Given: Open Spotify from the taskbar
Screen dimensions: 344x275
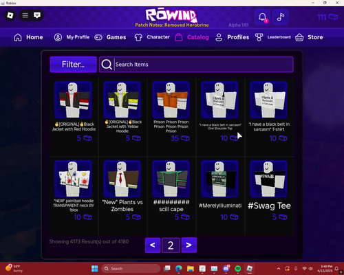Looking at the screenshot, I should tap(238, 269).
